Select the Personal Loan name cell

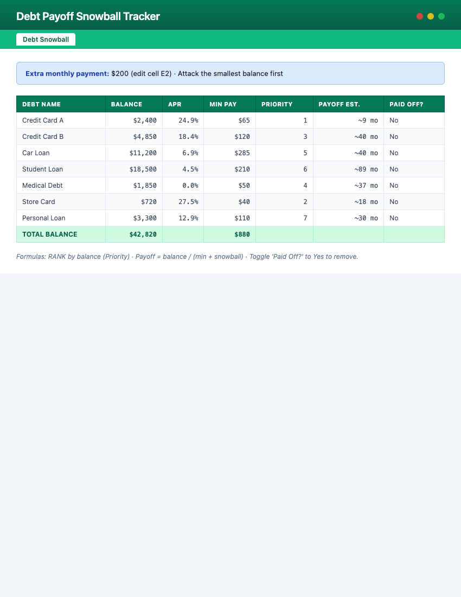61,218
